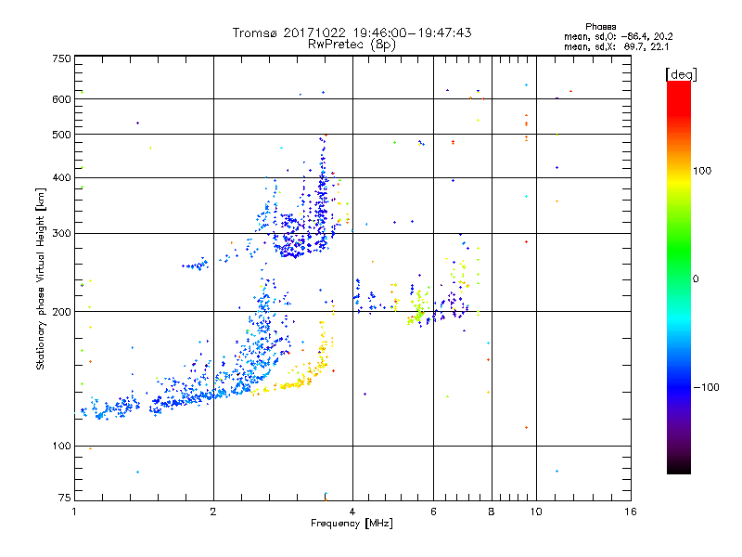Click the y-axis label "500"
The image size is (742, 557).
(61, 135)
